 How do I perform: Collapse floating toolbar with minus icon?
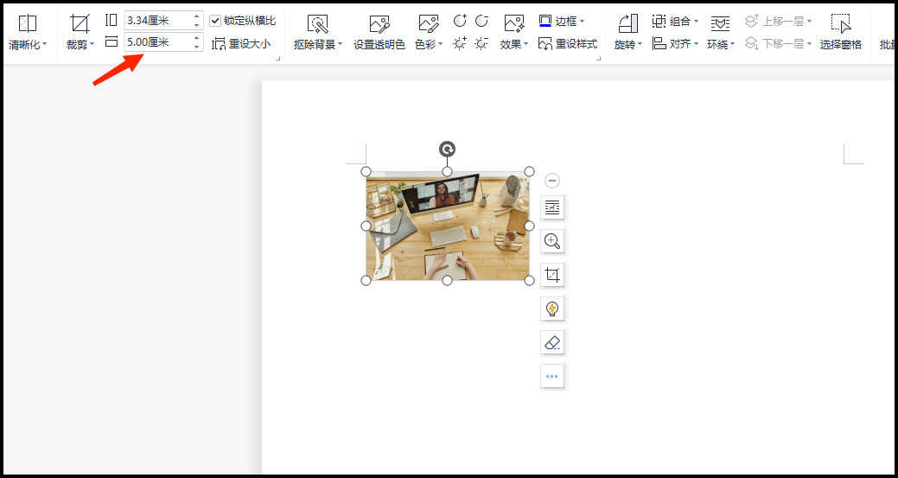click(552, 181)
